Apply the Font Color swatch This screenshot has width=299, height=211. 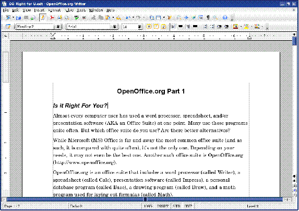pyautogui.click(x=236, y=26)
